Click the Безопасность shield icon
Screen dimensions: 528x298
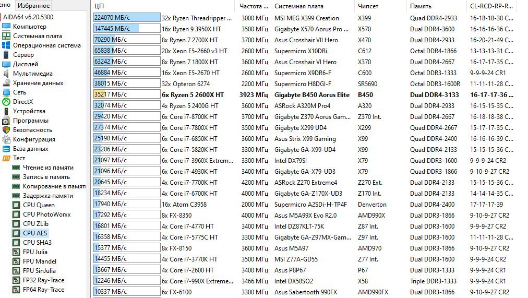pyautogui.click(x=6, y=130)
